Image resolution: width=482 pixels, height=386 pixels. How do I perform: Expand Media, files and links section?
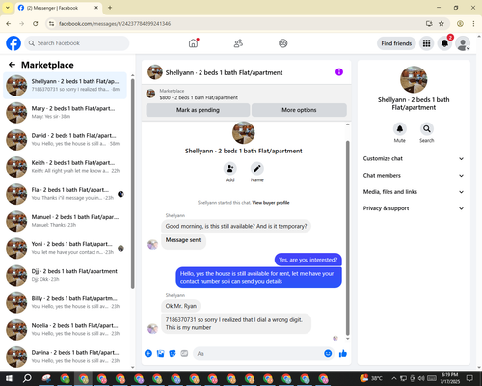[x=414, y=192]
